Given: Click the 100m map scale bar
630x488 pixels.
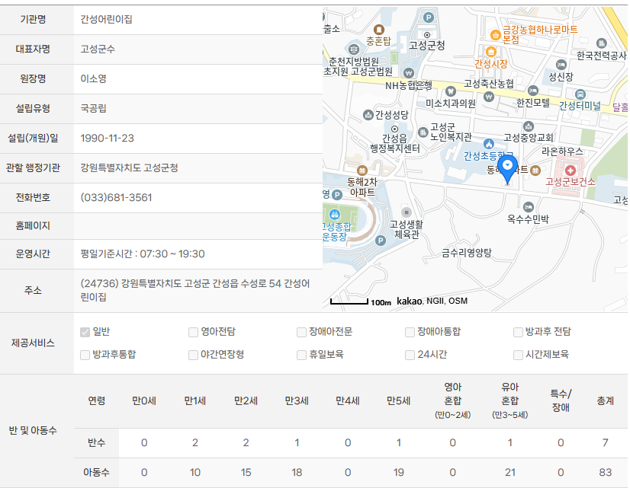Looking at the screenshot, I should coord(349,301).
